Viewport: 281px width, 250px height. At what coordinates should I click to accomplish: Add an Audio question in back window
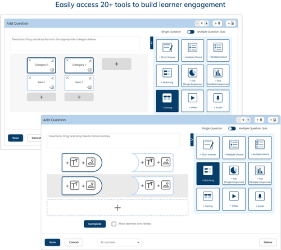(x=218, y=101)
